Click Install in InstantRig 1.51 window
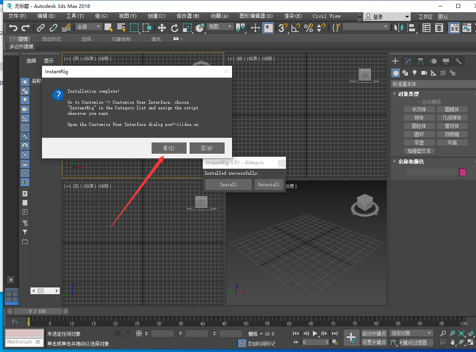Screen dimensions: 476x352 pyautogui.click(x=228, y=185)
